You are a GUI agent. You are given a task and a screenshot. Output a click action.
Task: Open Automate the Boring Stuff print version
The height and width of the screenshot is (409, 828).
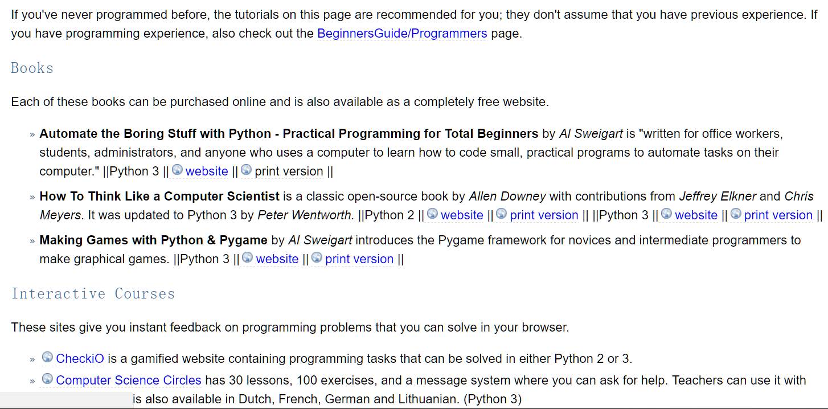click(289, 171)
